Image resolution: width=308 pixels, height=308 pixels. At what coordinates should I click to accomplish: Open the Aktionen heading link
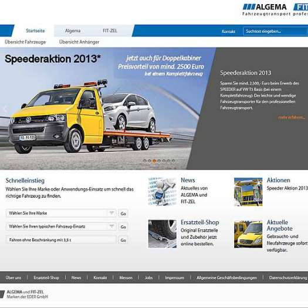point(278,180)
